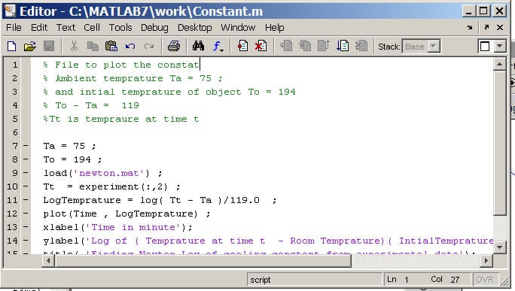Click vertical scrollbar down arrow
Image resolution: width=515 pixels, height=291 pixels.
pos(499,247)
